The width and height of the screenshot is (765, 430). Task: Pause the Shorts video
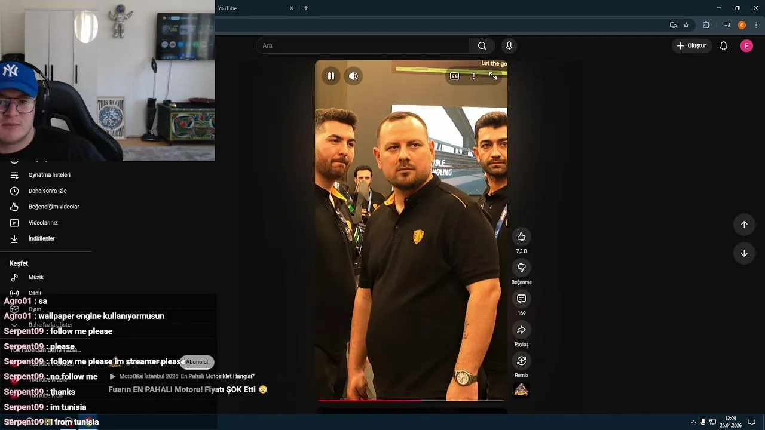coord(331,76)
